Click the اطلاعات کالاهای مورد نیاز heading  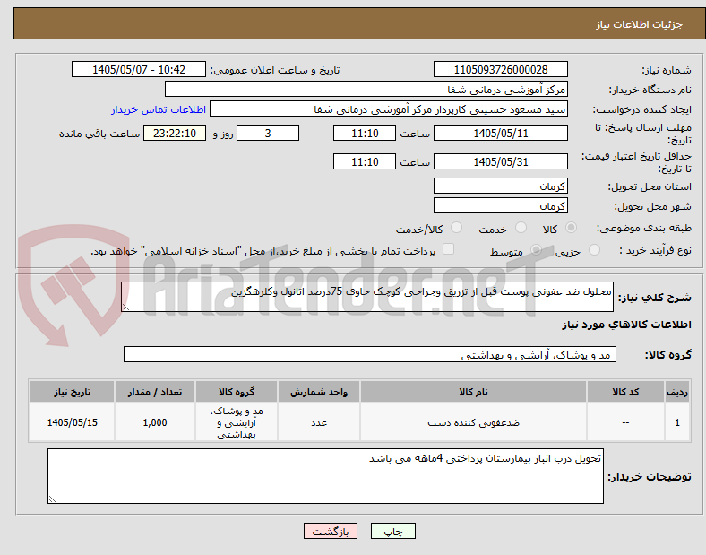(626, 325)
